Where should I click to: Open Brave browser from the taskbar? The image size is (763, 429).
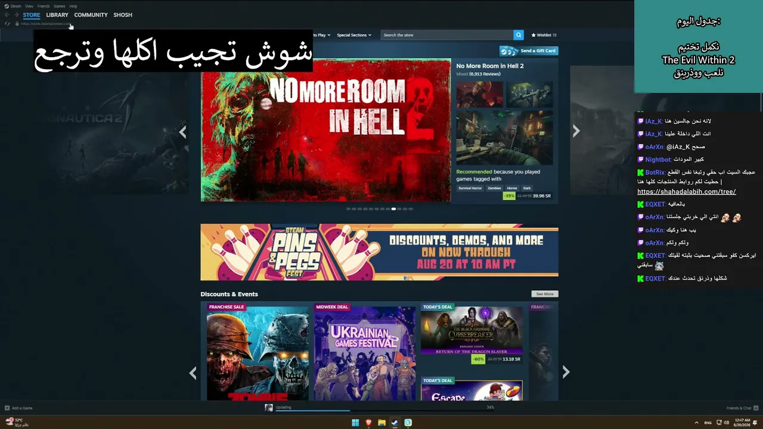(x=368, y=422)
